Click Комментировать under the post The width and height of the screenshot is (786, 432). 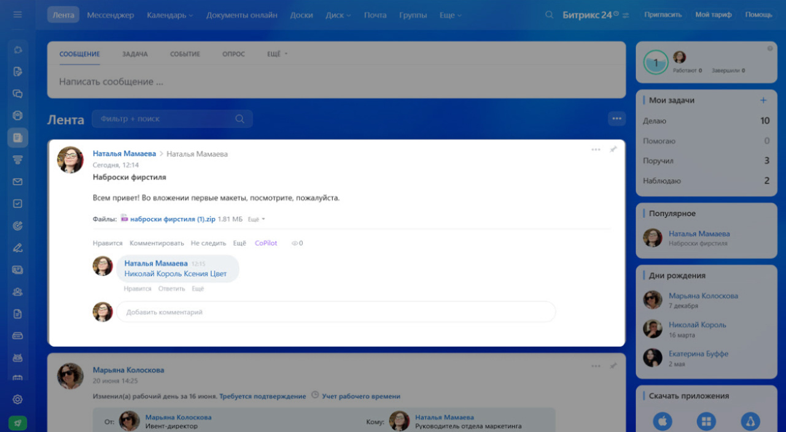[157, 243]
